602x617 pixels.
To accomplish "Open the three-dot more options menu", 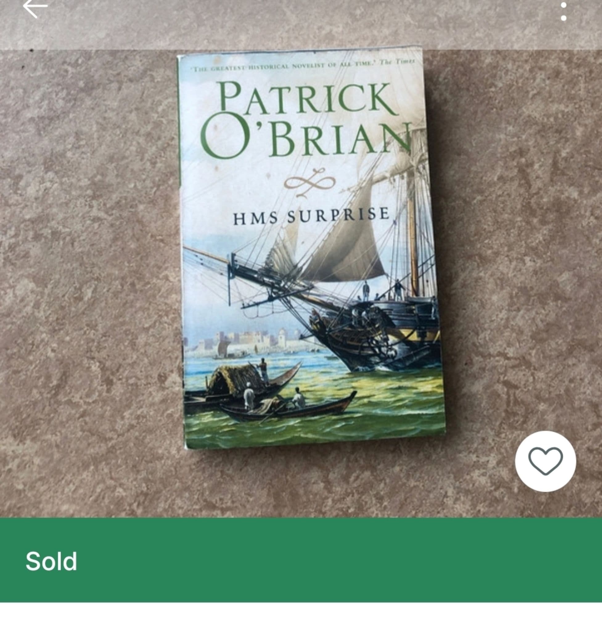I will pyautogui.click(x=563, y=11).
